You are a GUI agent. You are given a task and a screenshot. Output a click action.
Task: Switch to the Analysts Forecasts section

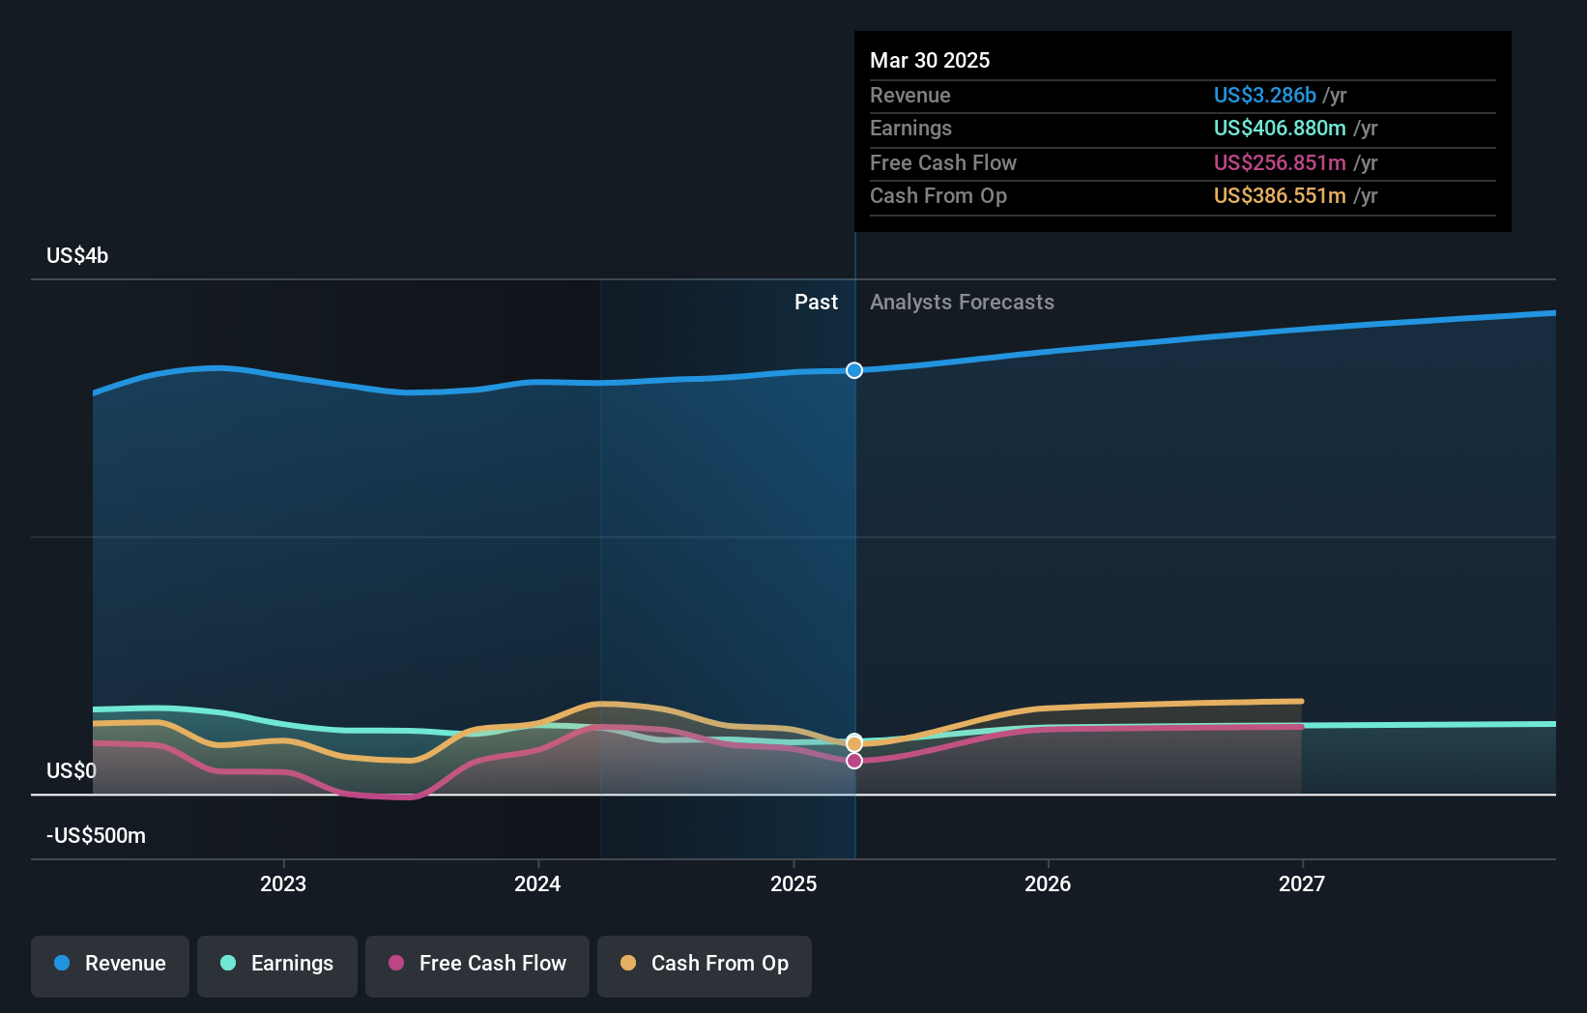tap(962, 302)
